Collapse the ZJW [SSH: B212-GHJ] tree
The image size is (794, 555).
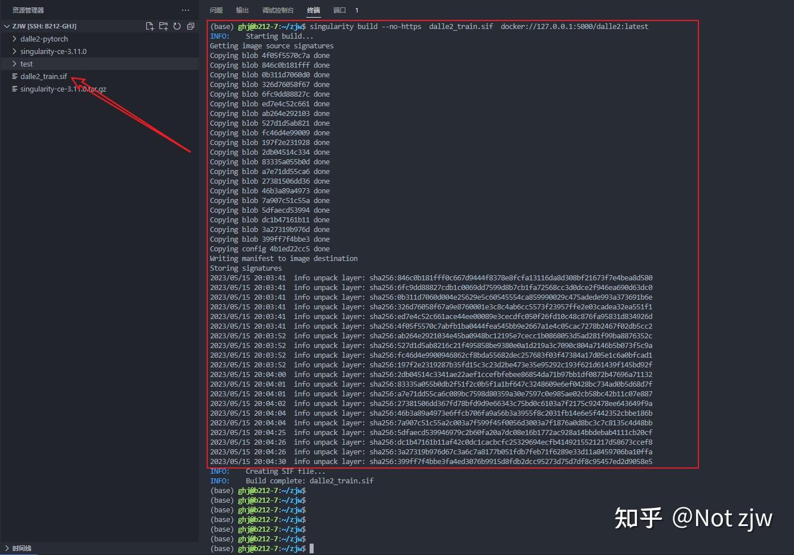click(6, 26)
